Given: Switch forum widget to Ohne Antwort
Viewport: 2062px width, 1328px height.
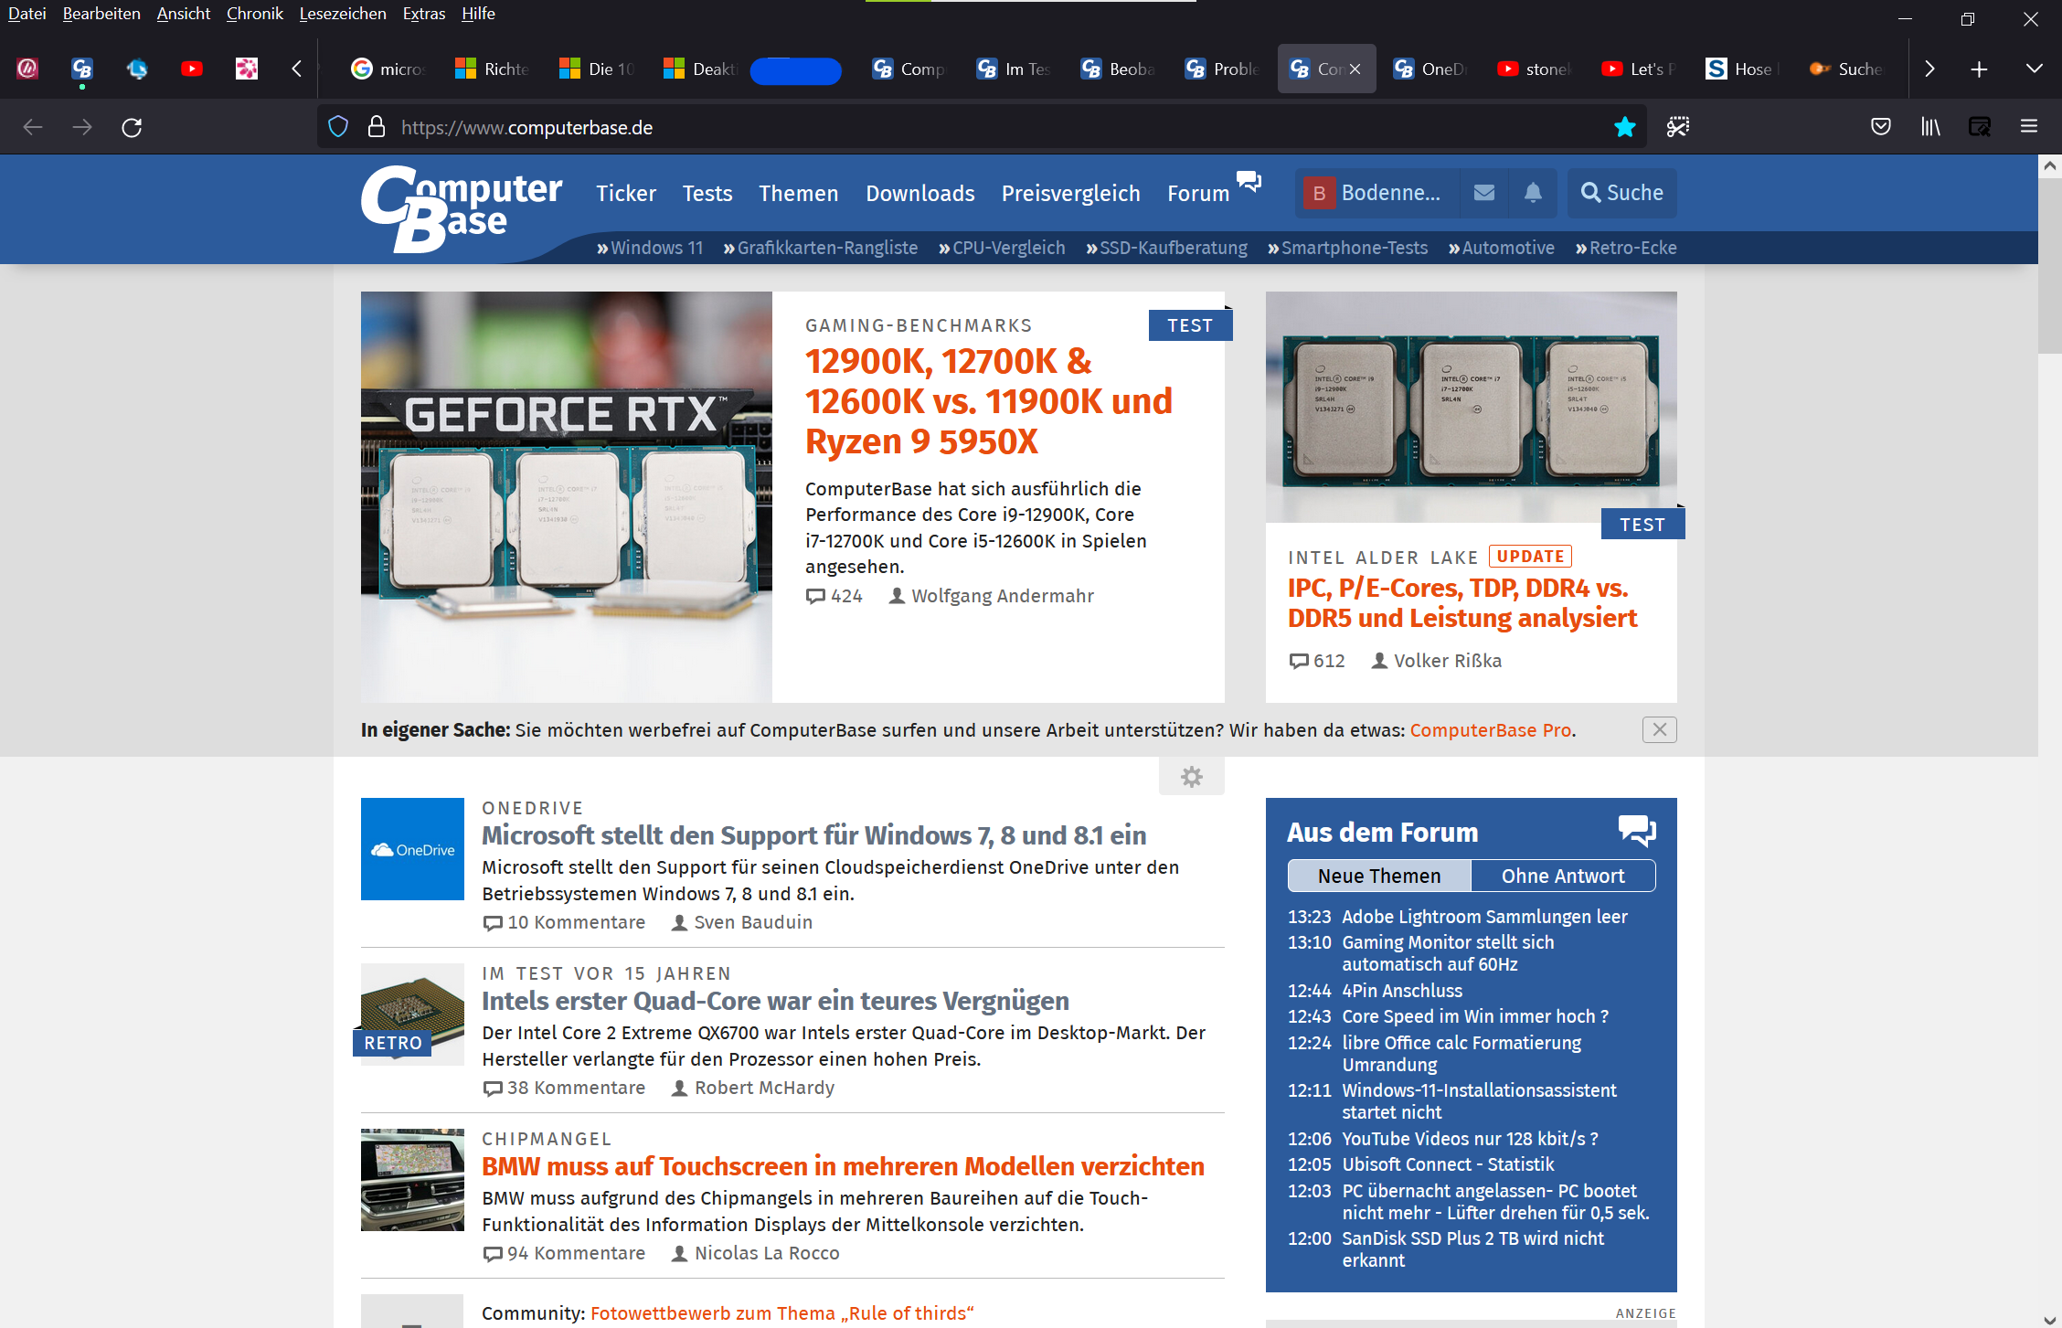Looking at the screenshot, I should (1563, 876).
